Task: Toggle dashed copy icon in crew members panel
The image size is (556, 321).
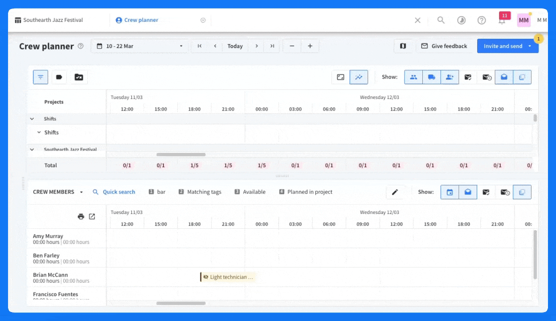Action: pos(522,192)
